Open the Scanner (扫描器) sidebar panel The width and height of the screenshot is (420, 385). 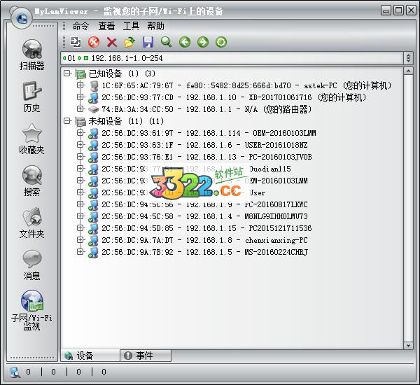(31, 55)
